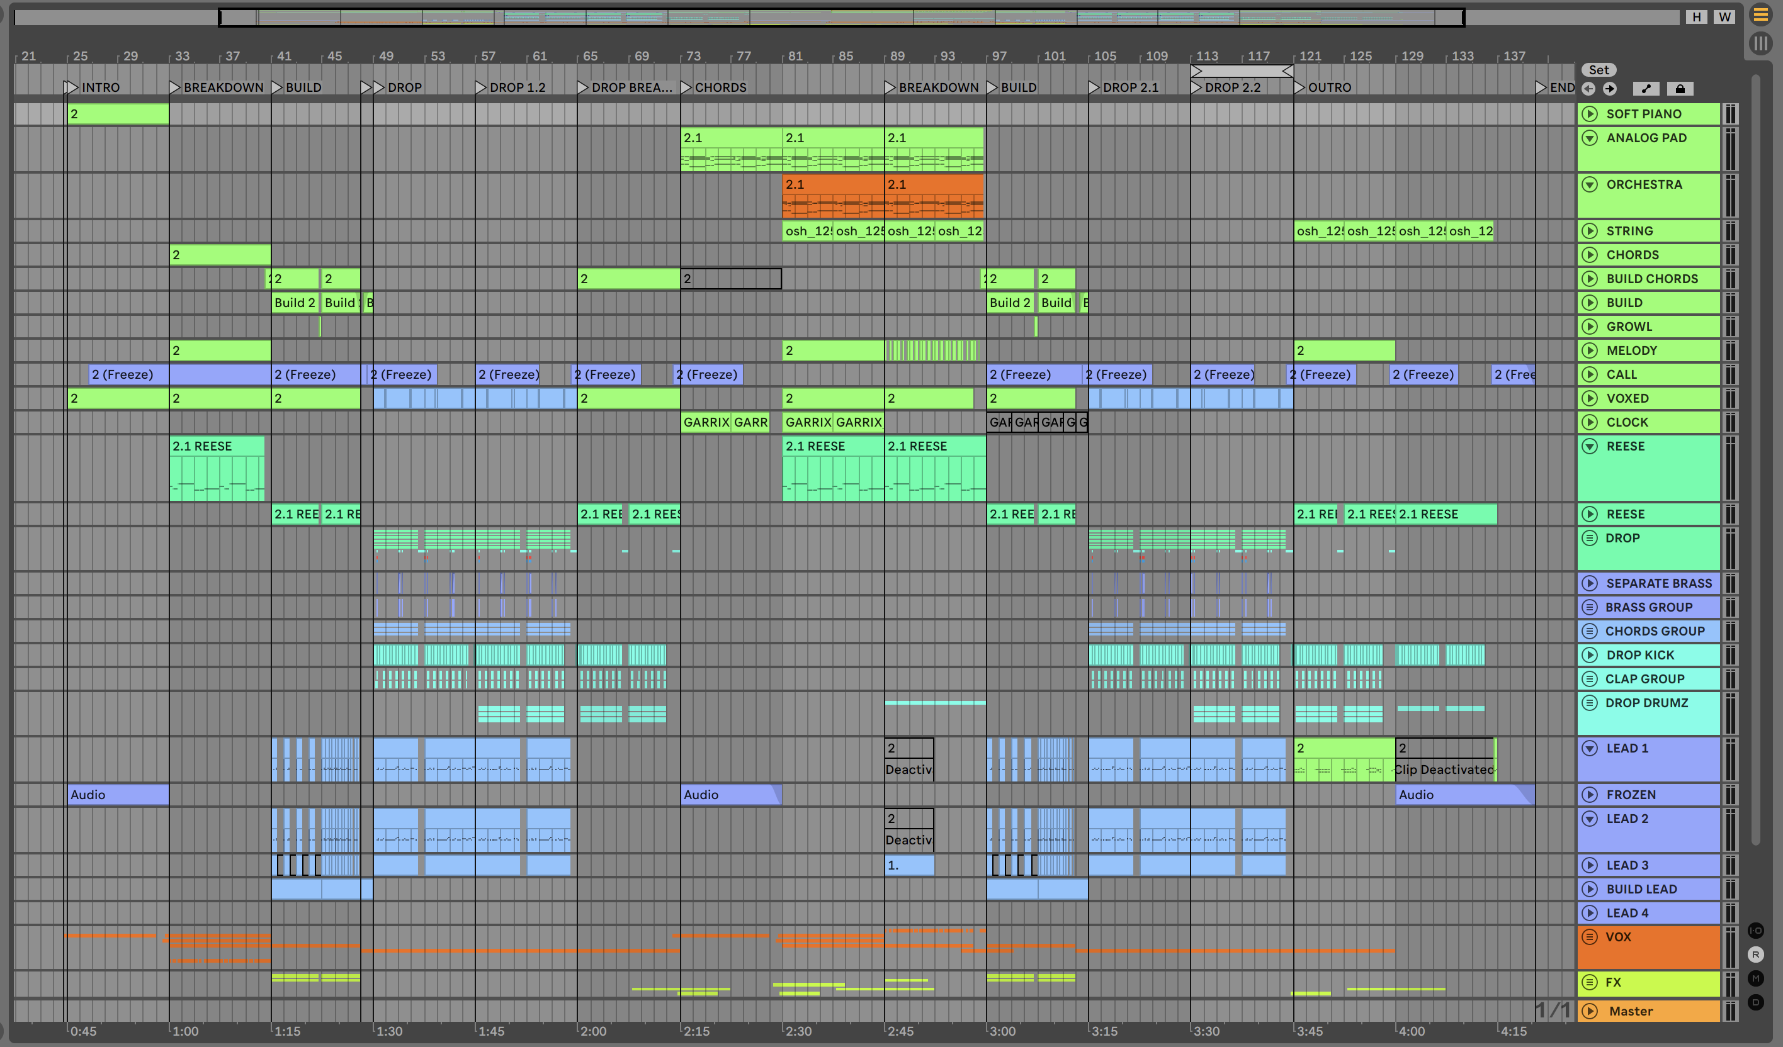Collapse the ORCHESTRA track
The height and width of the screenshot is (1047, 1783).
[x=1589, y=184]
